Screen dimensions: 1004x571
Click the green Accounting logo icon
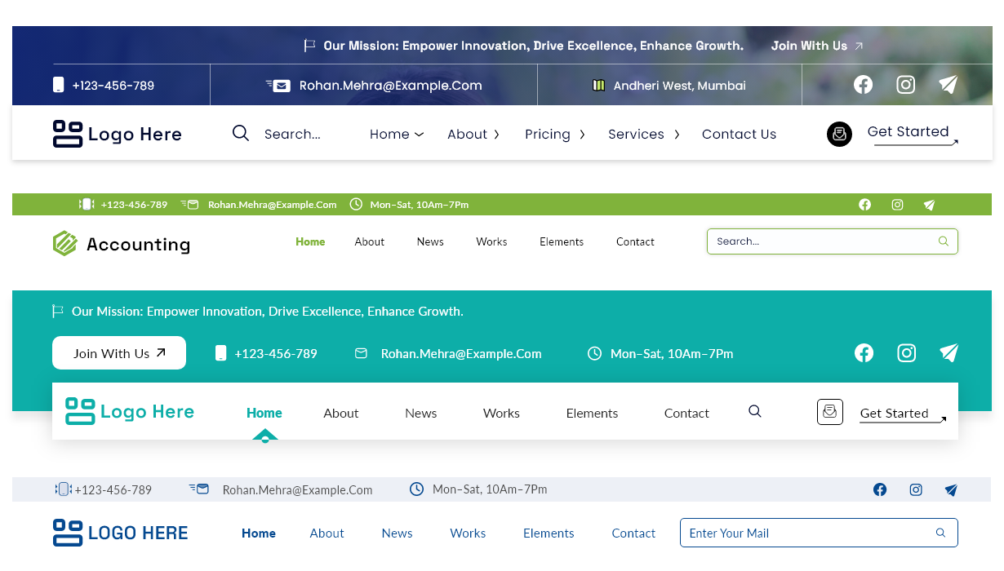64,243
